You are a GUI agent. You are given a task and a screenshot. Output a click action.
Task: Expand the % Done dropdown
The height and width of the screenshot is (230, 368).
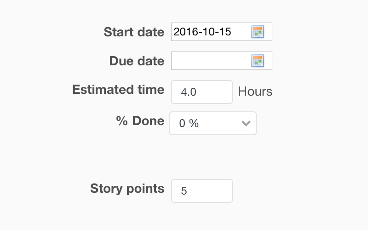[213, 123]
